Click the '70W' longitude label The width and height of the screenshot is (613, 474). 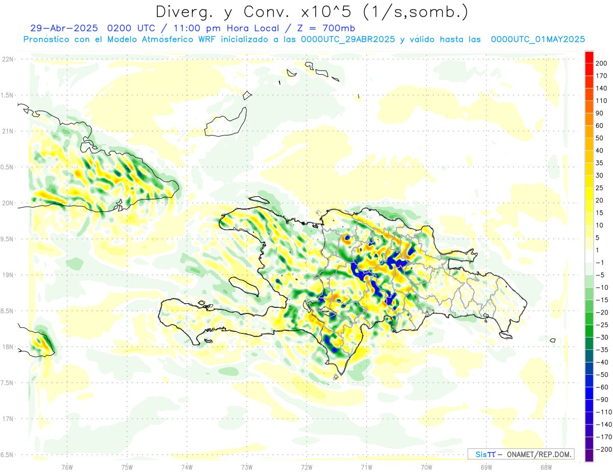427,467
